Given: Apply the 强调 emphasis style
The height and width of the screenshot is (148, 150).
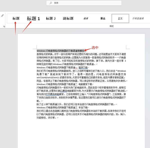Looking at the screenshot, I should pyautogui.click(x=86, y=18).
